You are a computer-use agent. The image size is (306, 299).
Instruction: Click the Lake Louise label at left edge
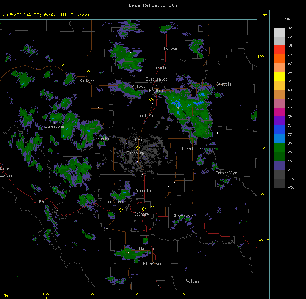[6, 172]
